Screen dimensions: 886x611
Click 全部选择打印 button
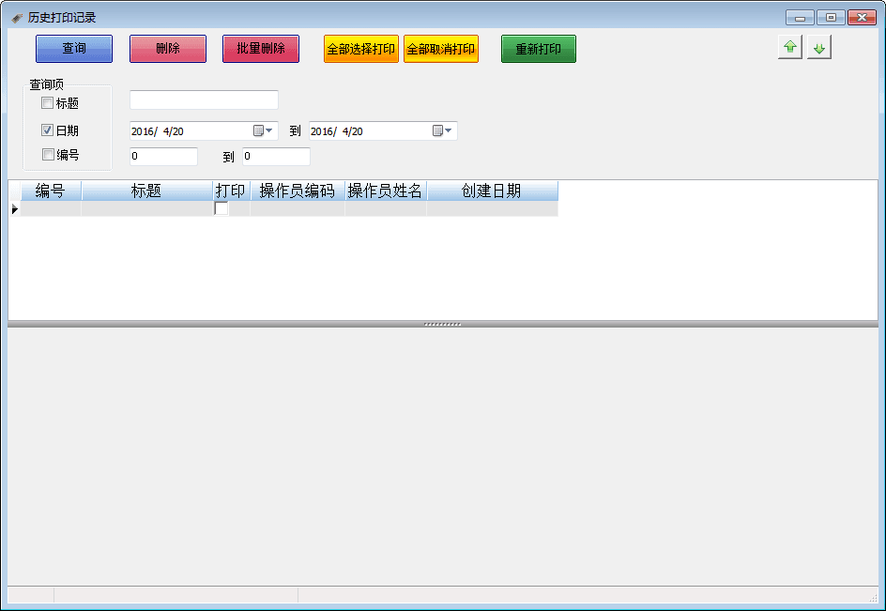click(361, 49)
